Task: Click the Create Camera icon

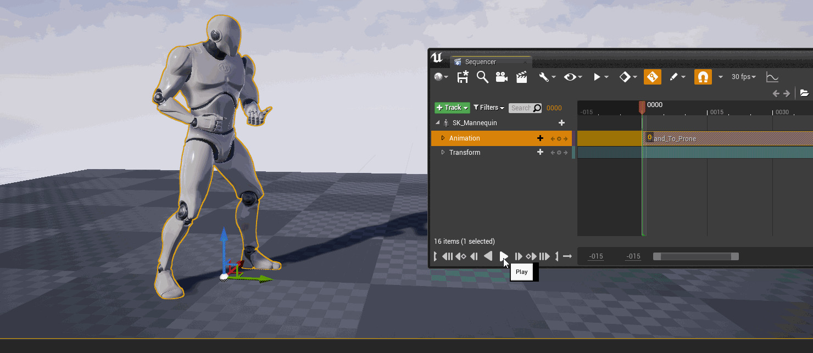Action: point(502,77)
